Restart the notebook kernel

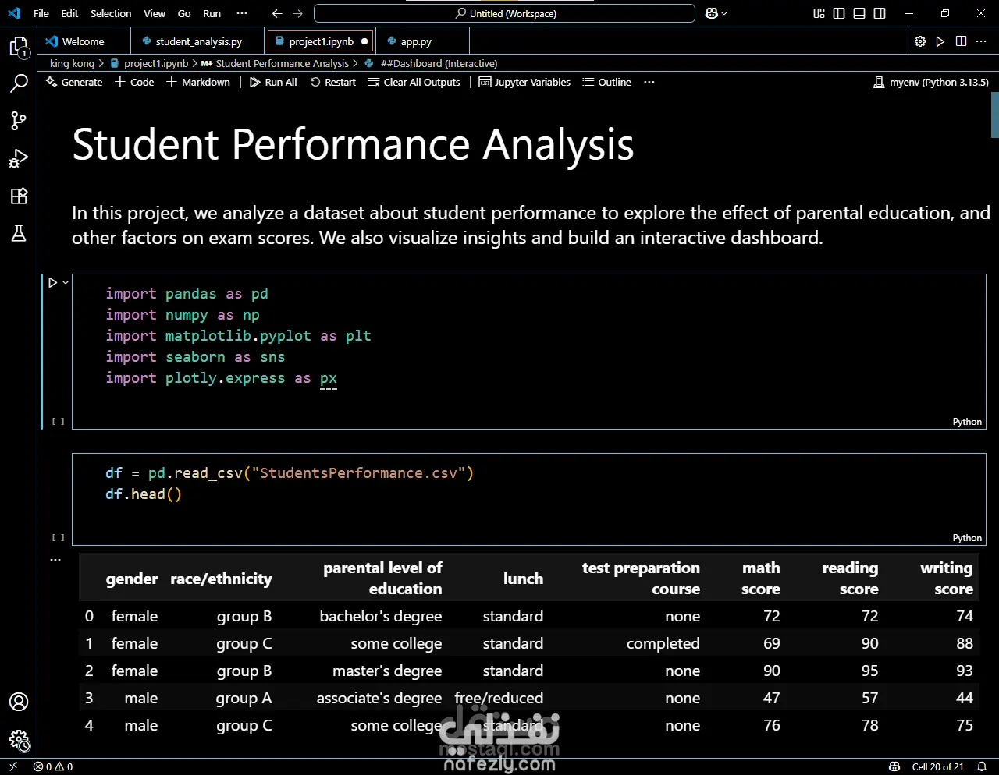click(x=333, y=82)
